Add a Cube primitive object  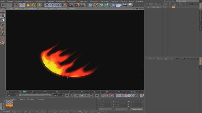tap(90, 5)
